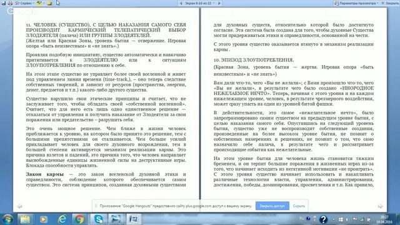Click the sentence 'Блокада способности управлять.'
This screenshot has height=225, width=400.
pyautogui.click(x=62, y=166)
